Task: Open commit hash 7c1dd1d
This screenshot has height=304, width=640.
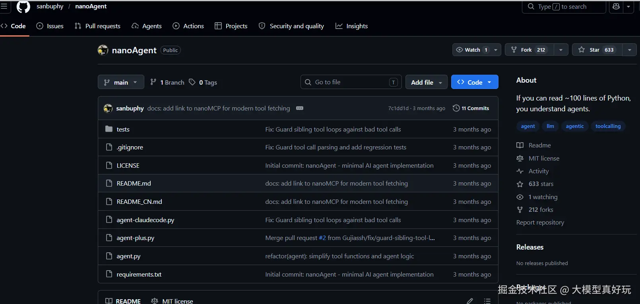Action: click(x=398, y=108)
